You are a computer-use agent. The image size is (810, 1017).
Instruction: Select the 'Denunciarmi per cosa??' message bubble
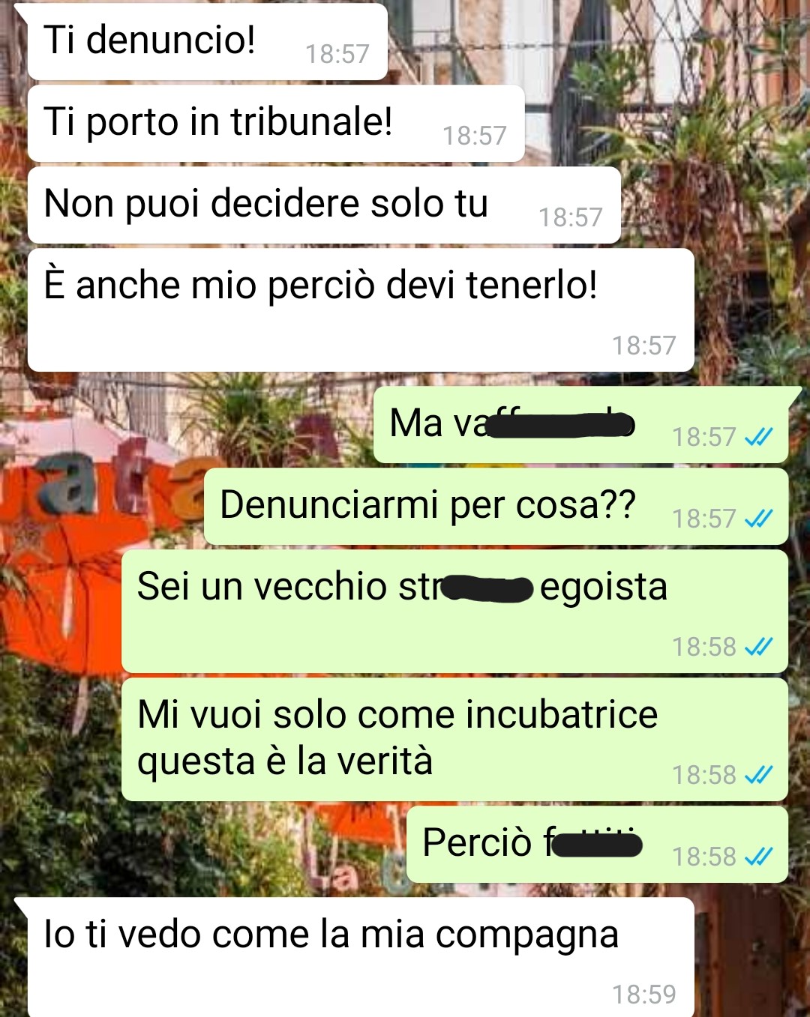496,507
